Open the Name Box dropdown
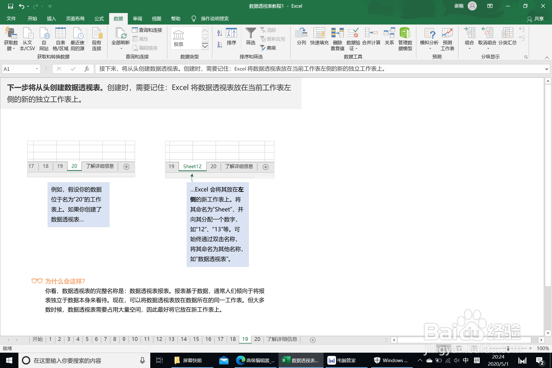 tap(37, 69)
